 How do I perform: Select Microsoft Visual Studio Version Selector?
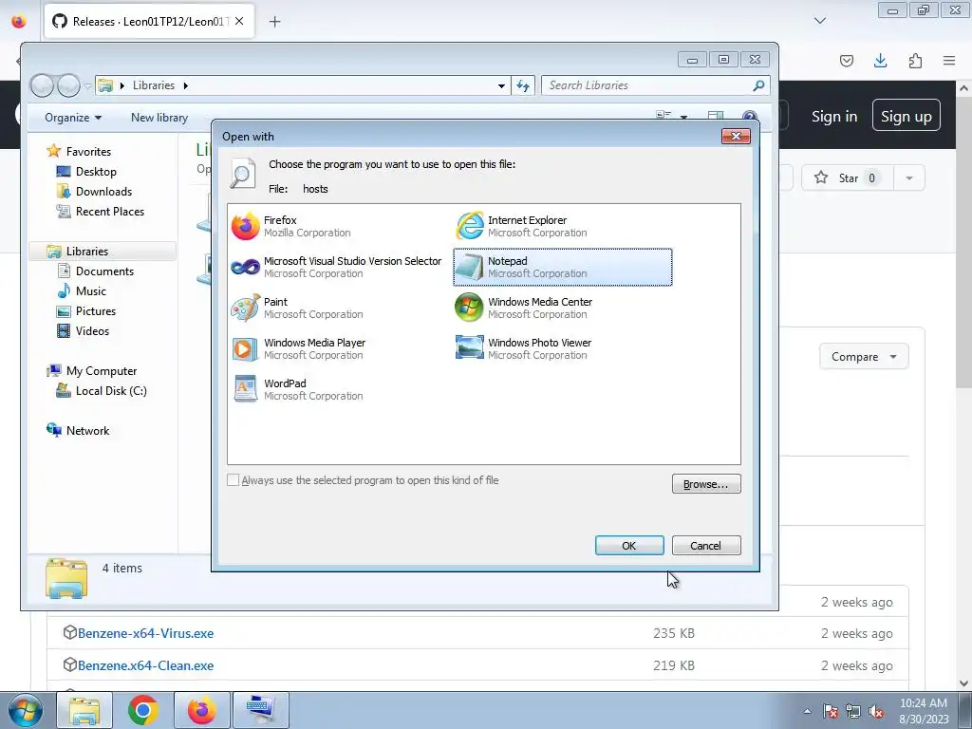point(337,267)
